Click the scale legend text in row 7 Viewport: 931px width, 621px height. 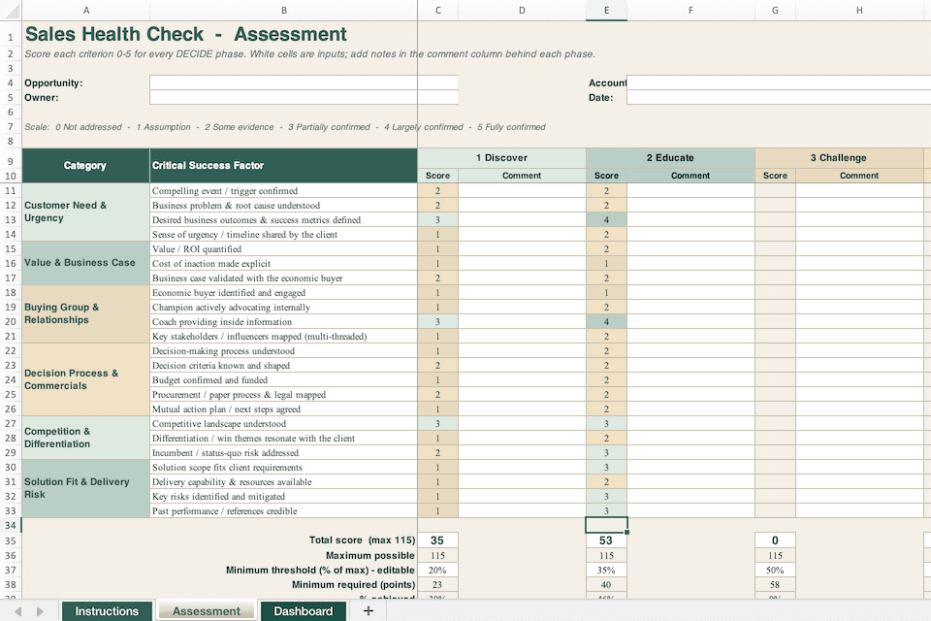click(x=285, y=126)
